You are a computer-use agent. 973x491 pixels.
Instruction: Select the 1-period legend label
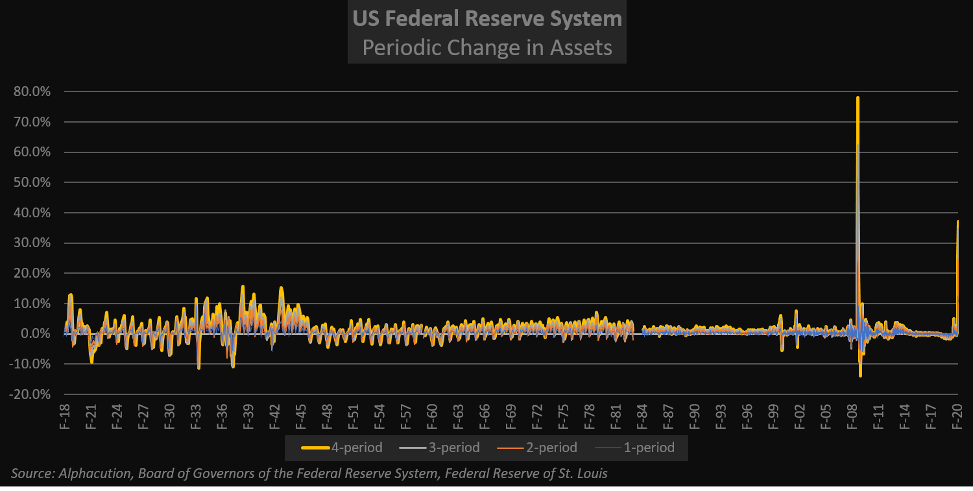point(649,448)
